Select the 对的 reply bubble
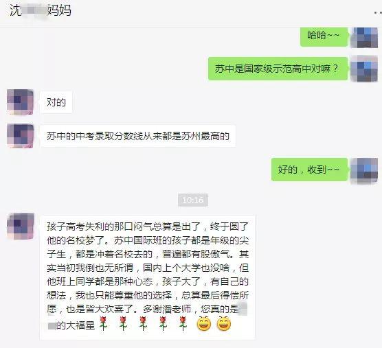The image size is (382, 348). click(56, 102)
